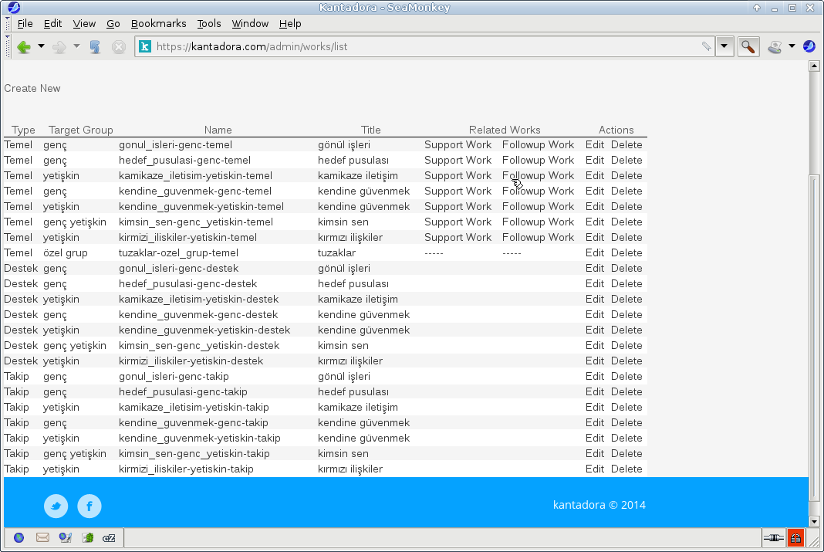Open the Print options dropdown arrow
The image size is (824, 552).
pos(792,46)
